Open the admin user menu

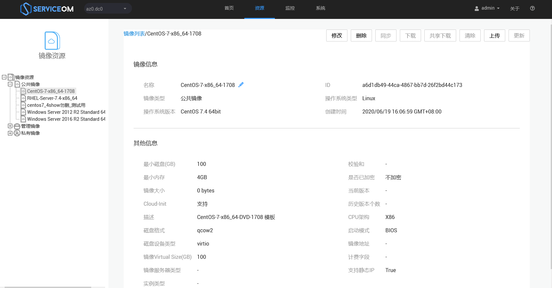click(x=487, y=8)
